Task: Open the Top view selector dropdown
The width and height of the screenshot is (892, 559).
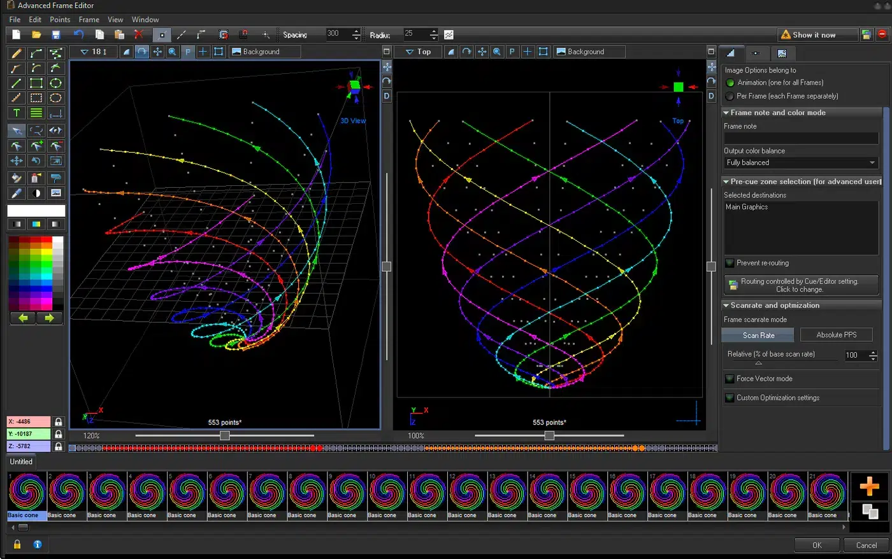Action: coord(418,52)
